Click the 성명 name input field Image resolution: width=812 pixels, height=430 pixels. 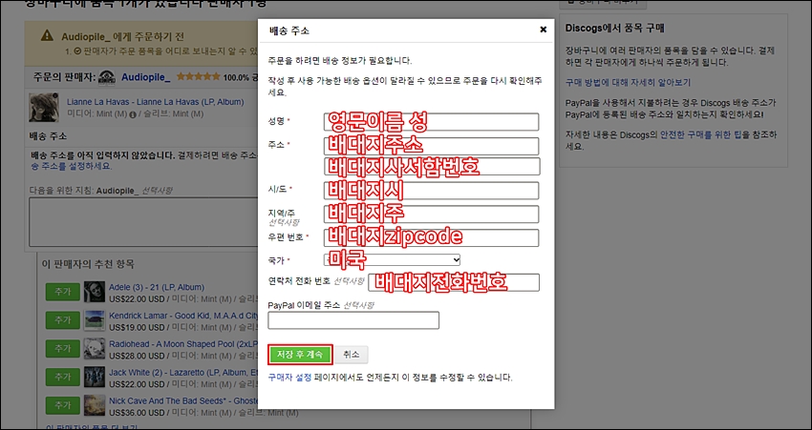(x=432, y=122)
